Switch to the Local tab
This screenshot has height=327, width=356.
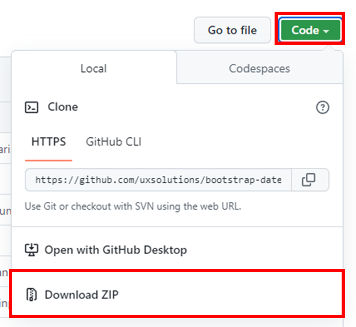(x=94, y=68)
